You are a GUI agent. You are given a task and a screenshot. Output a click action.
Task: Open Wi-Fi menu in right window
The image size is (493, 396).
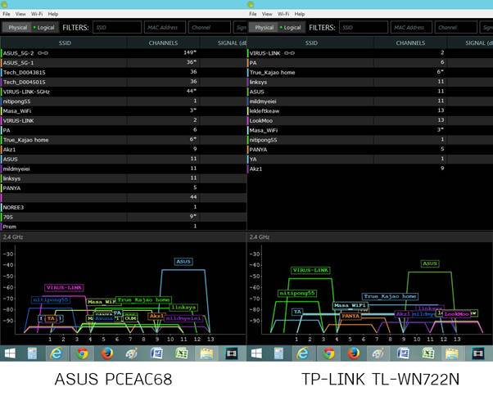[x=283, y=14]
